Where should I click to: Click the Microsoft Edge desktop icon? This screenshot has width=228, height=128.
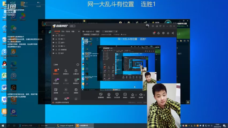click(13, 65)
